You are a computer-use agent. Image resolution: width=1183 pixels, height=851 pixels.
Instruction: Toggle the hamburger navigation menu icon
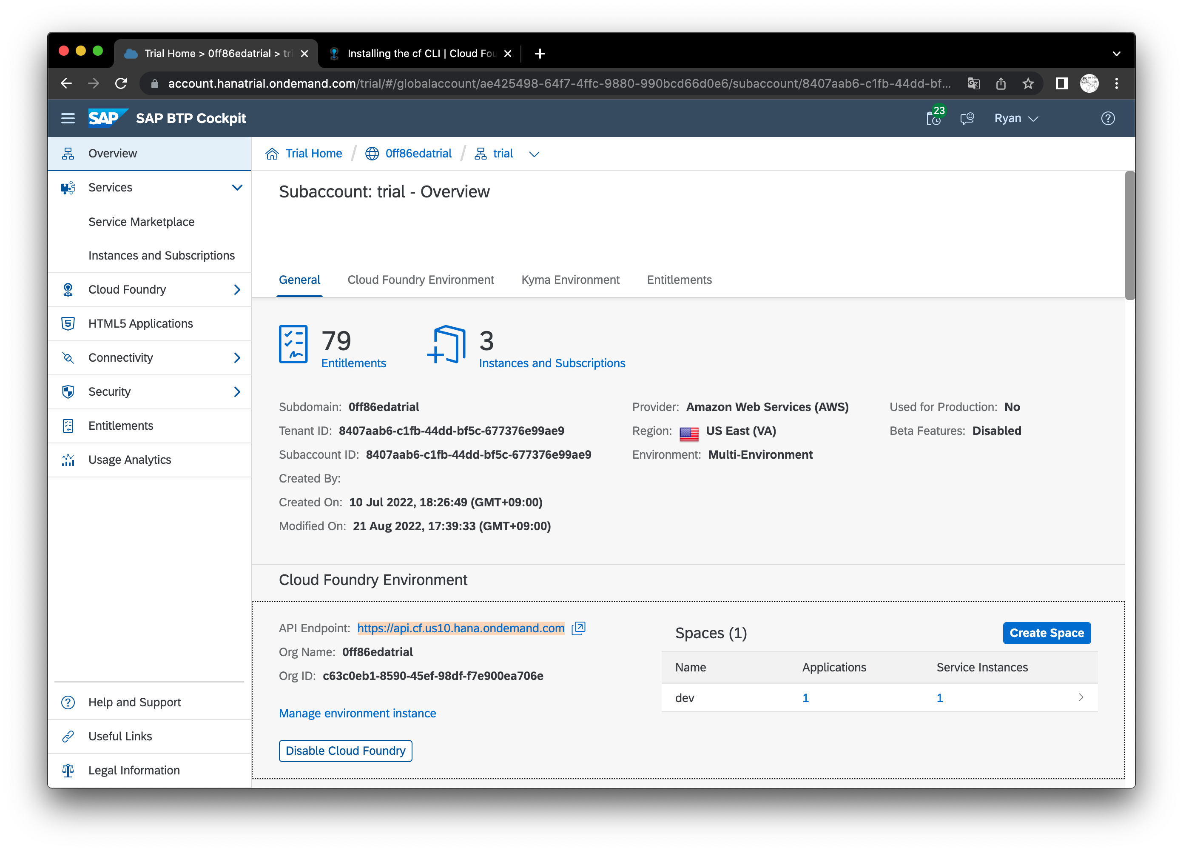[x=68, y=119]
